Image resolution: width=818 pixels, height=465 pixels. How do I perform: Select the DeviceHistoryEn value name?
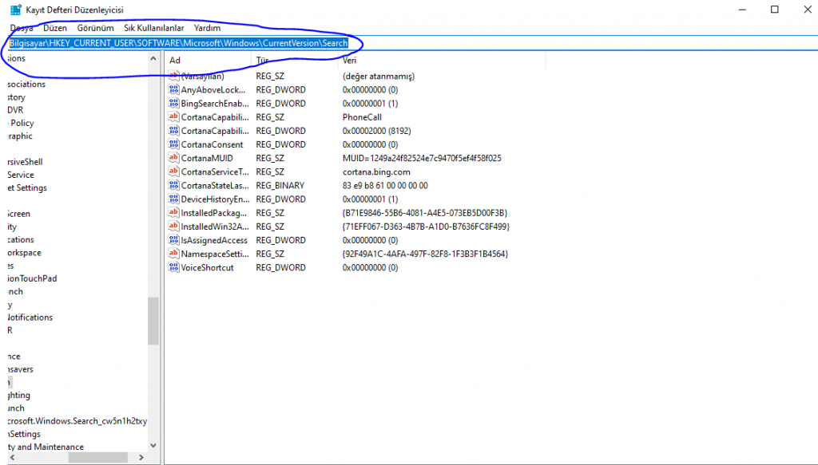tap(215, 199)
